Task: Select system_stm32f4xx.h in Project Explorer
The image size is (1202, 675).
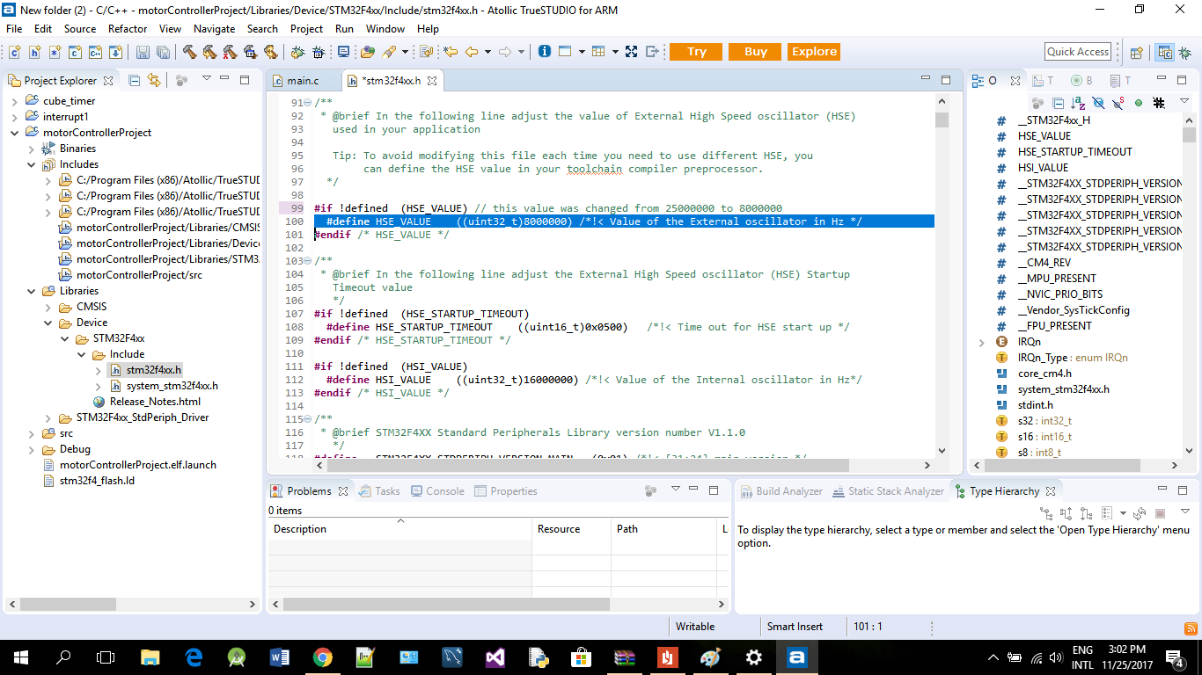Action: click(x=172, y=386)
